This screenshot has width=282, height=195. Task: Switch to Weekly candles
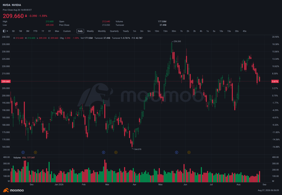90,31
